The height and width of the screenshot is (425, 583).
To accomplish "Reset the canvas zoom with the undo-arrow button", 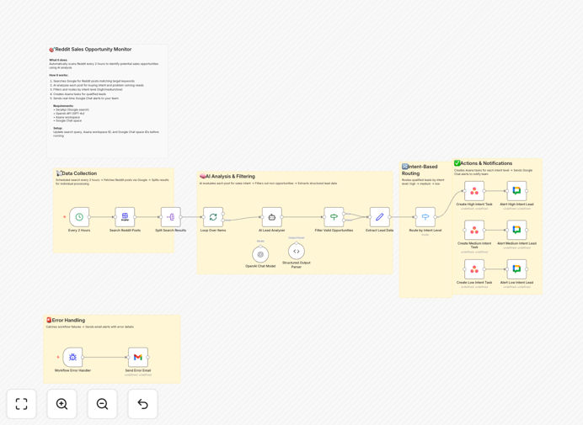I will (142, 404).
